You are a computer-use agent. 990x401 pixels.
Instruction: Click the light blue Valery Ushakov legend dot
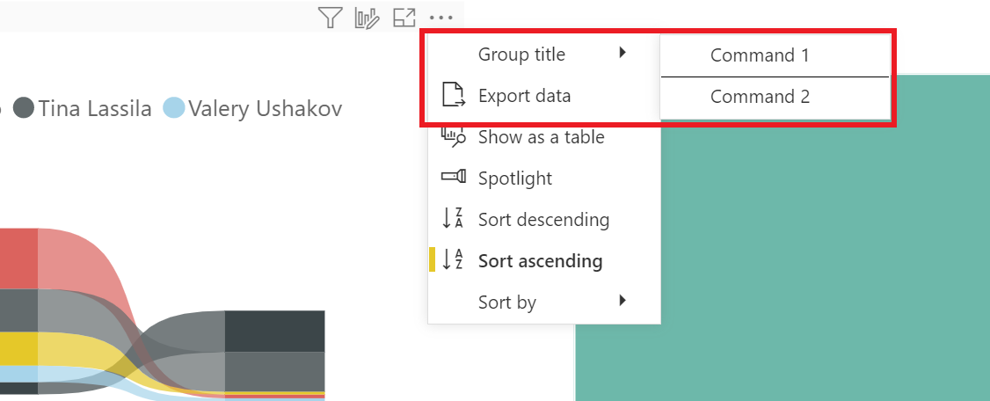point(174,108)
